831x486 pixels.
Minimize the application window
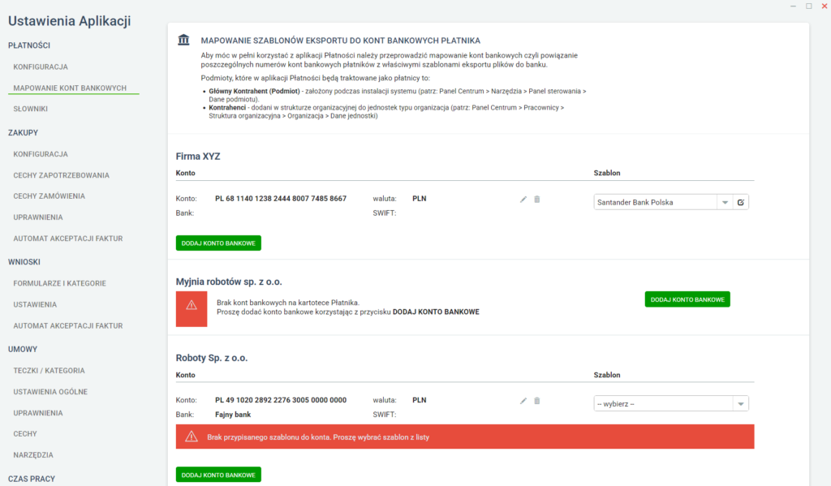(x=794, y=6)
